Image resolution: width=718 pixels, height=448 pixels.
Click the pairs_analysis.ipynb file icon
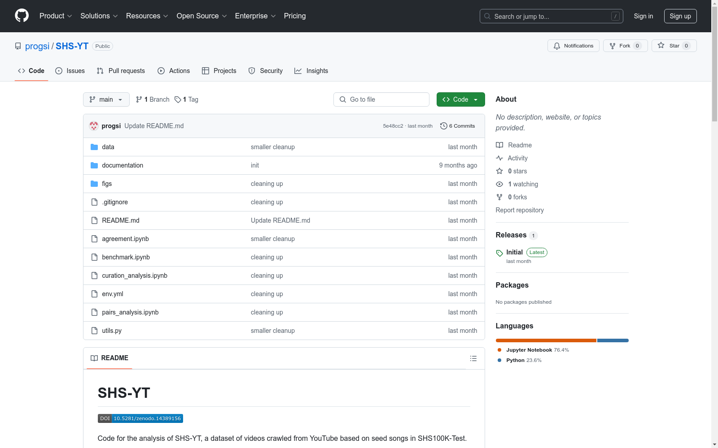94,312
